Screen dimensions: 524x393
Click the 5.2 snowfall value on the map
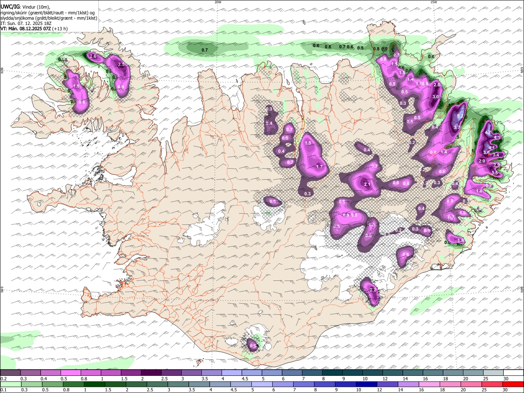[460, 116]
